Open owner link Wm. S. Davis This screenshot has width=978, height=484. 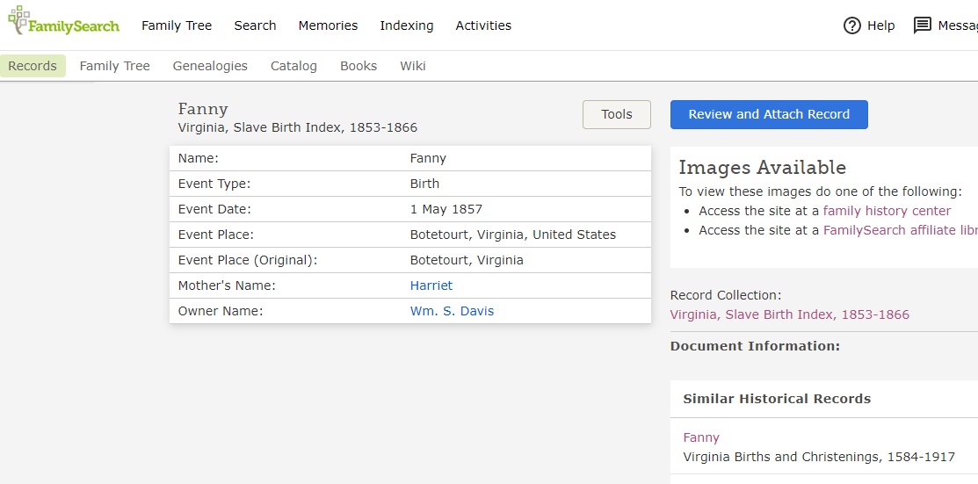[x=452, y=311]
